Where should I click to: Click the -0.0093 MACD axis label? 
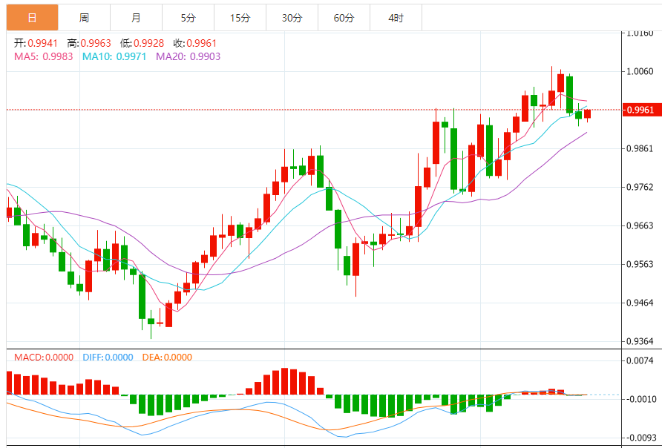pos(640,438)
